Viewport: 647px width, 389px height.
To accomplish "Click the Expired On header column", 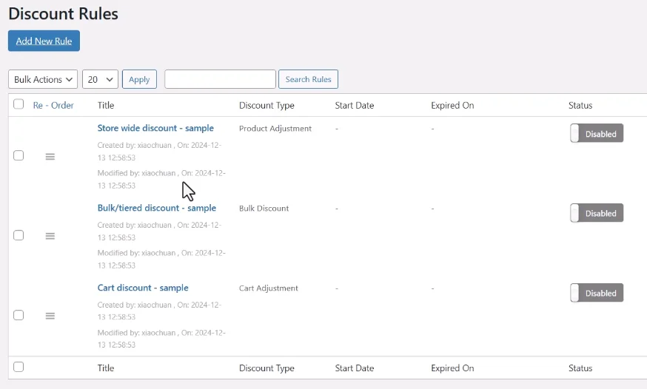I will (452, 106).
